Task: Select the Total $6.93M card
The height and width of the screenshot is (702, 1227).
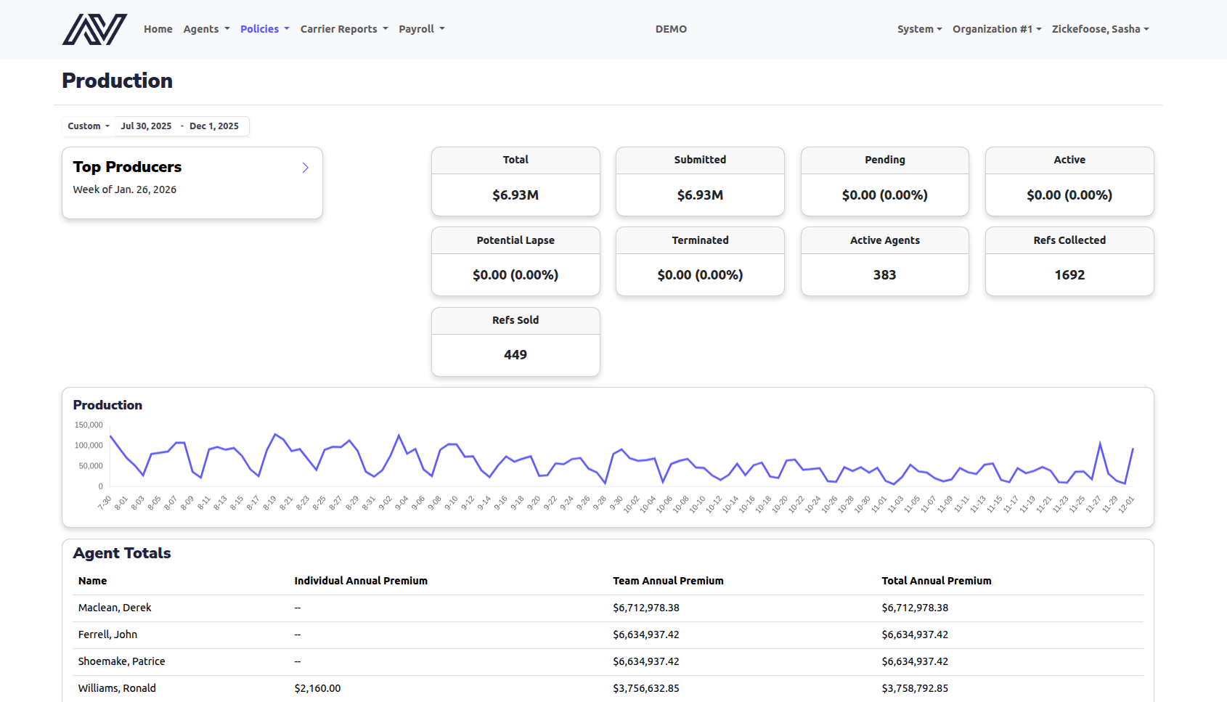Action: pos(515,181)
